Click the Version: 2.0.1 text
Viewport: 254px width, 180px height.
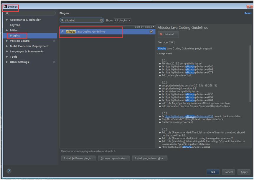[x=166, y=43]
